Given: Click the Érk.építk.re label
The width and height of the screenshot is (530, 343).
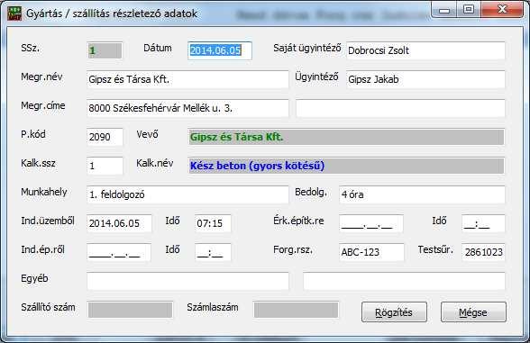Looking at the screenshot, I should pyautogui.click(x=298, y=221).
